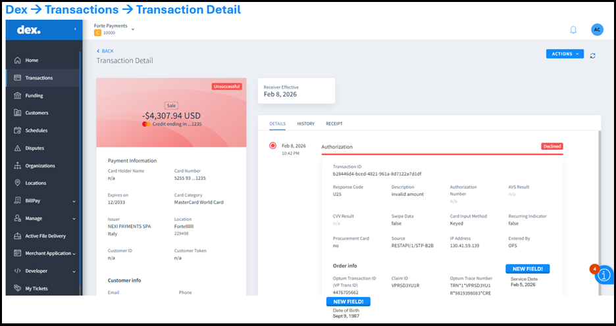This screenshot has width=616, height=326.
Task: Click the My Tickets tag icon
Action: (18, 289)
